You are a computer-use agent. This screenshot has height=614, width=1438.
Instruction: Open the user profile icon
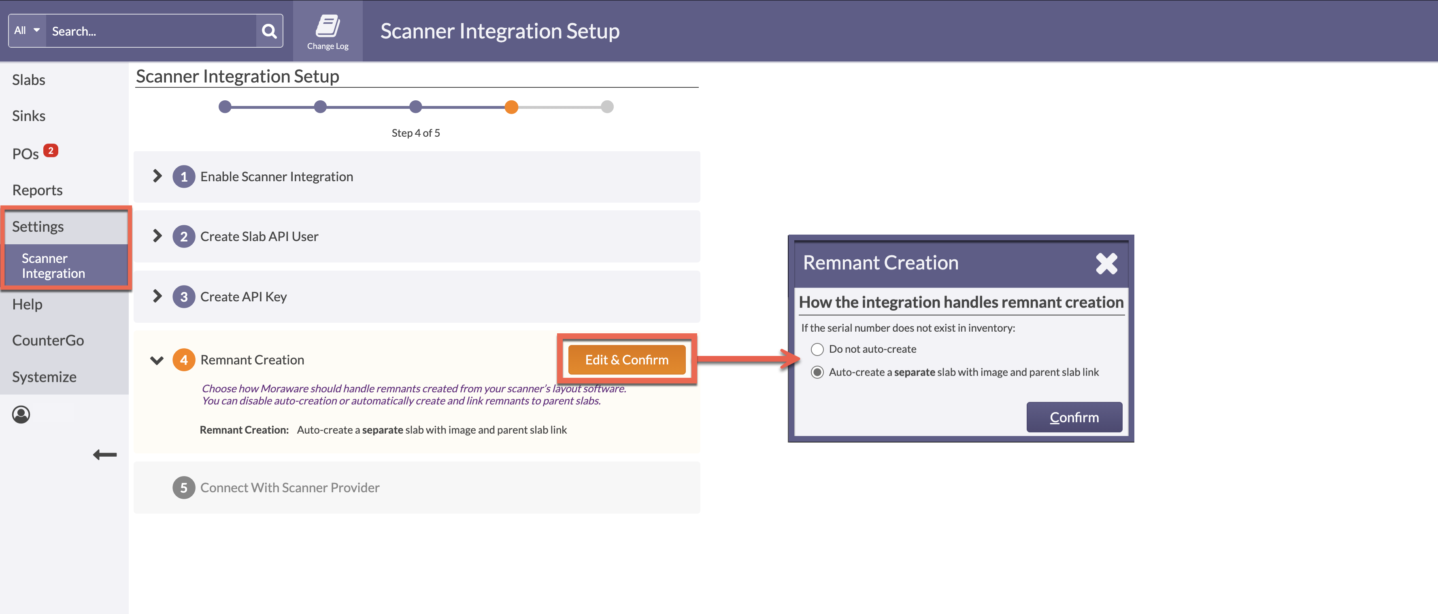[21, 414]
